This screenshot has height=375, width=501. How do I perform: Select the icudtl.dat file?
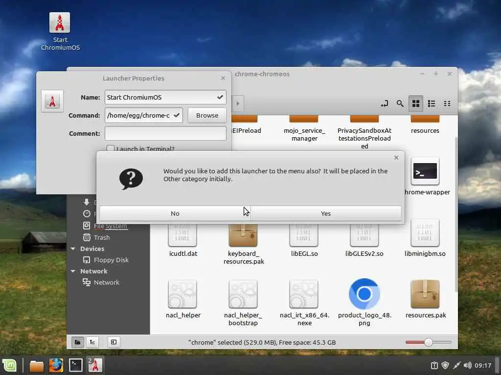[x=183, y=240]
